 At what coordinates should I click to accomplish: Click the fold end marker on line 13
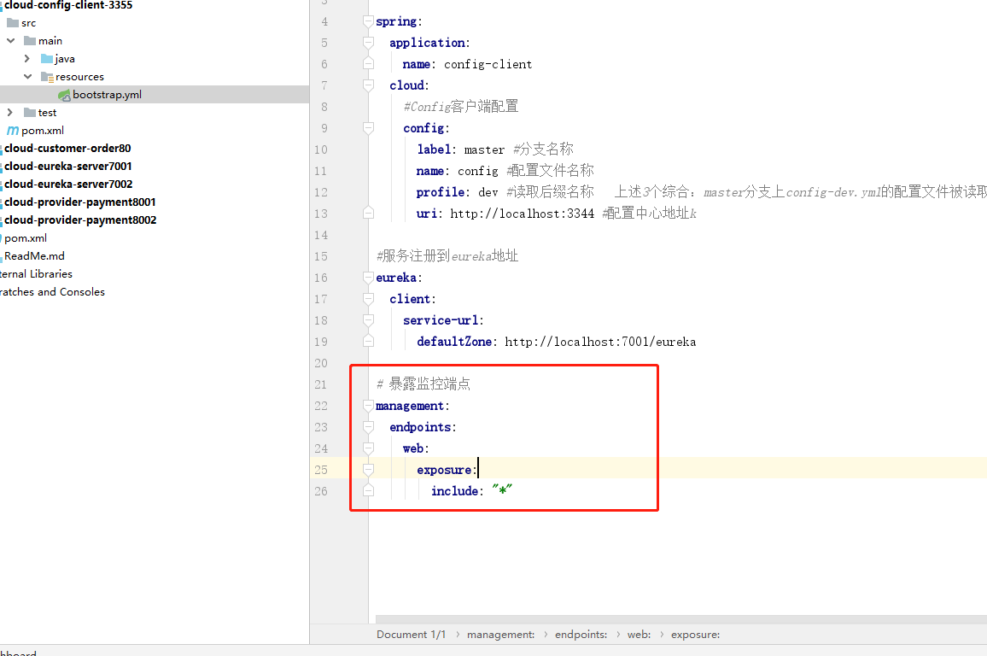(x=368, y=214)
